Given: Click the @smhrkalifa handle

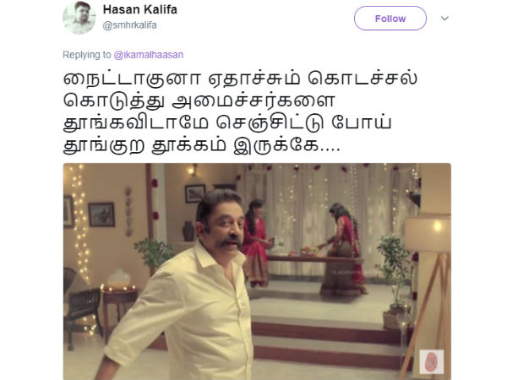Looking at the screenshot, I should click(129, 24).
